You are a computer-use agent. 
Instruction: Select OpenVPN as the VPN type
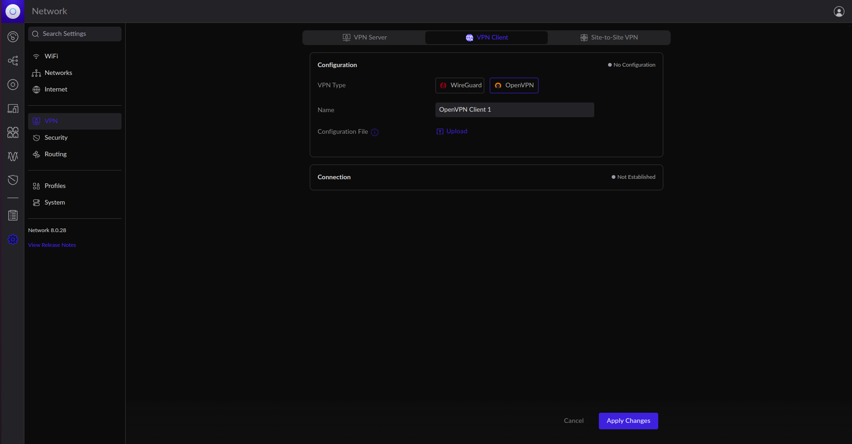[514, 85]
